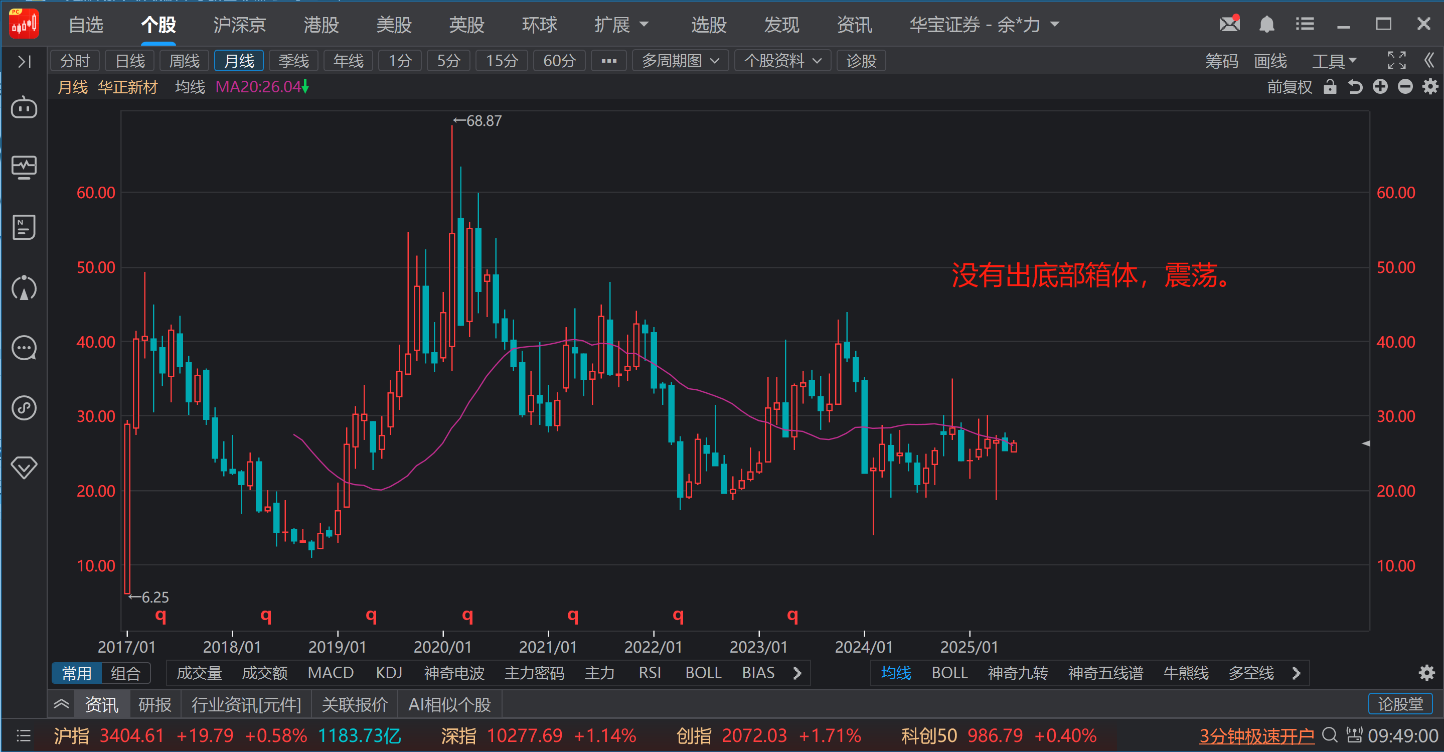Click the 2020 'q' event marker

click(467, 615)
